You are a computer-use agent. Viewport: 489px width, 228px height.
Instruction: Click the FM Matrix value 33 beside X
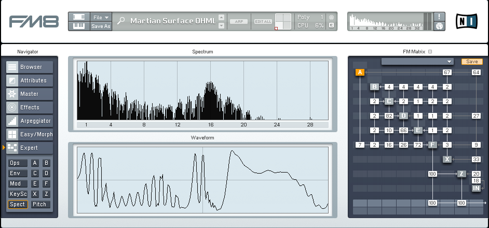click(x=476, y=159)
